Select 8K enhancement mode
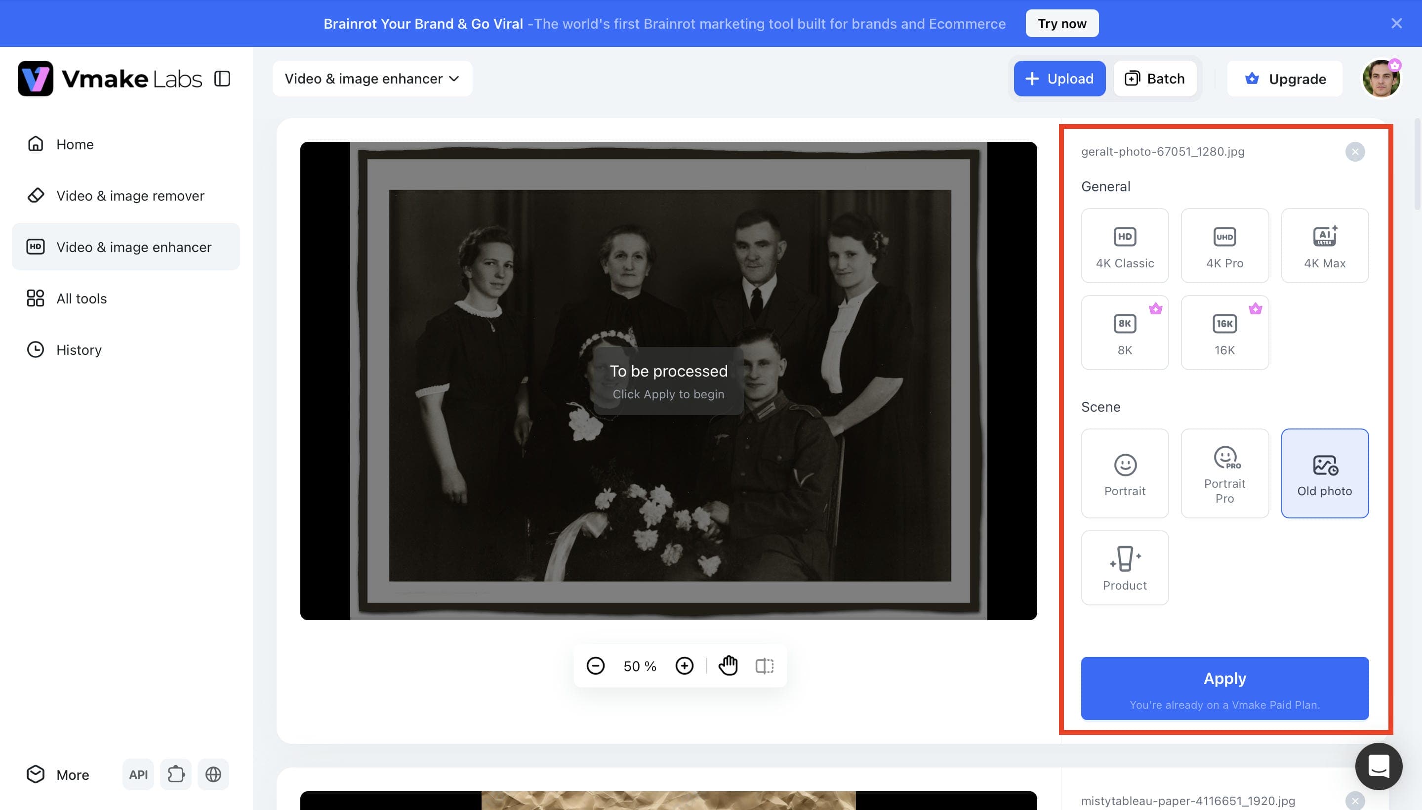 click(x=1125, y=332)
